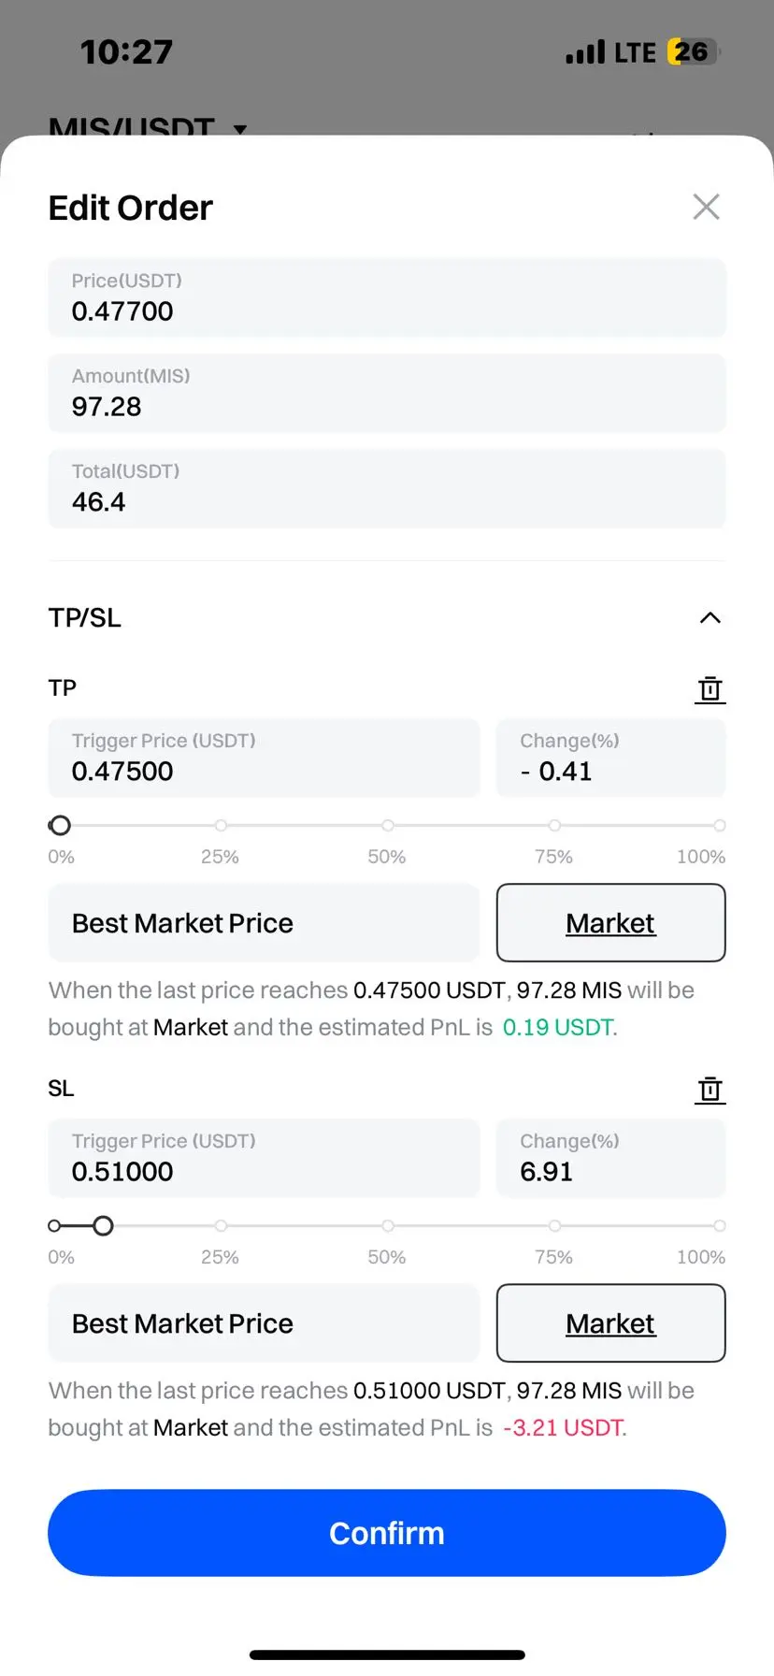Set the SL slider to 25%
Viewport: 774px width, 1676px height.
[x=221, y=1226]
